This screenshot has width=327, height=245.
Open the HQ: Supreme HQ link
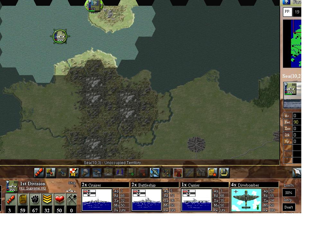point(32,188)
